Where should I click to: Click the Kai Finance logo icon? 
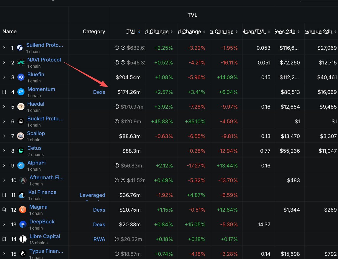click(22, 195)
